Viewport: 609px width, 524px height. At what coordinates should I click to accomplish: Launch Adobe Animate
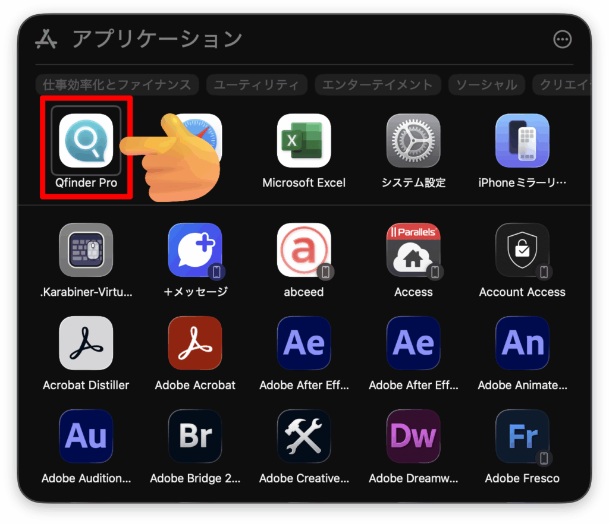point(522,343)
